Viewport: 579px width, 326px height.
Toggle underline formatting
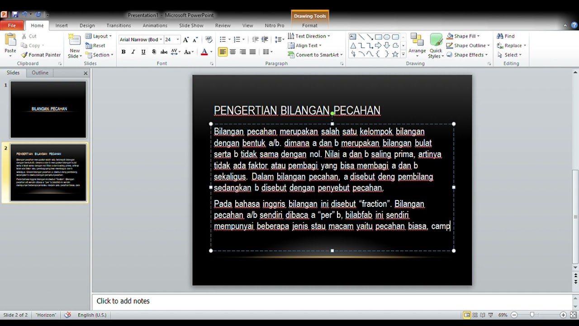(x=143, y=52)
